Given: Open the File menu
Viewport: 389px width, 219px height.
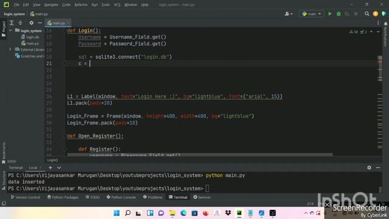Looking at the screenshot, I should (x=16, y=5).
